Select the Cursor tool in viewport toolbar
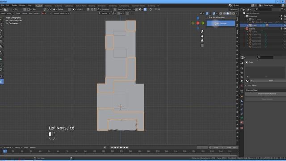Viewport: 286px width, 161px height. 1,25
